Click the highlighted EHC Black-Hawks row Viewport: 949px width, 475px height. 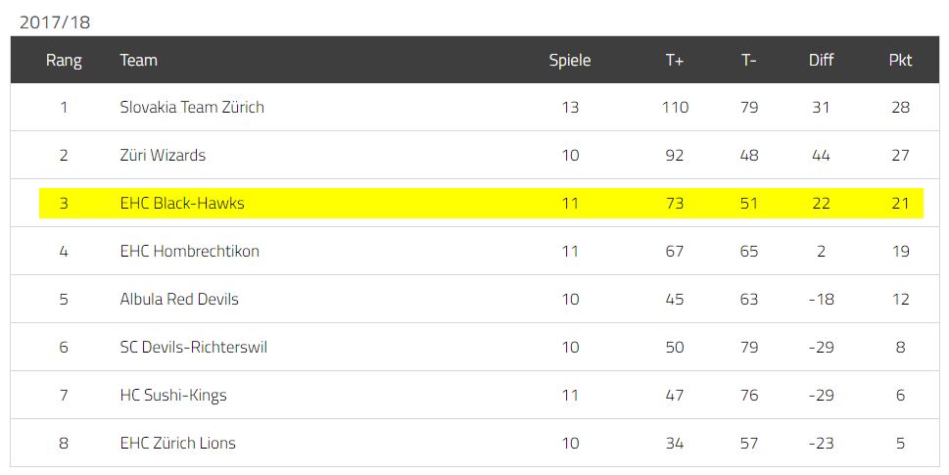click(481, 203)
